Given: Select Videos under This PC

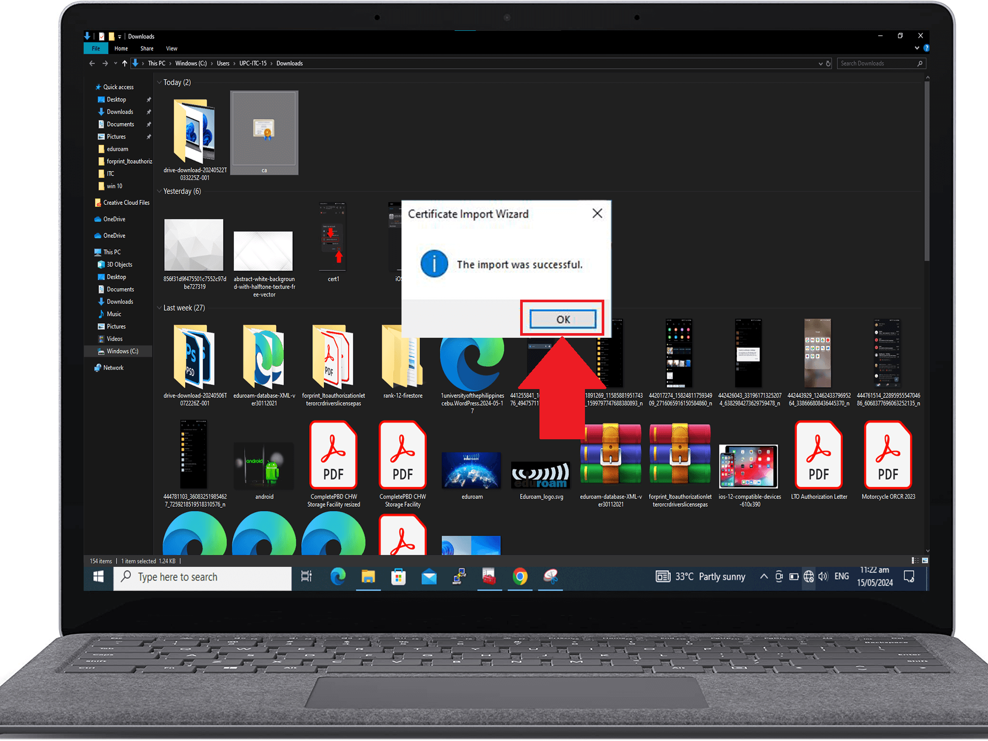Looking at the screenshot, I should point(114,339).
